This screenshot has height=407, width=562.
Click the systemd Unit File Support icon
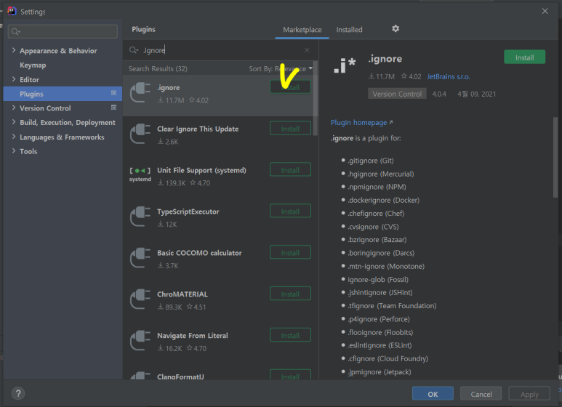[x=140, y=174]
